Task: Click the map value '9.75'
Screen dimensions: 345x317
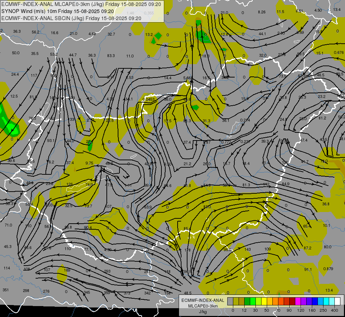Action: point(89,163)
